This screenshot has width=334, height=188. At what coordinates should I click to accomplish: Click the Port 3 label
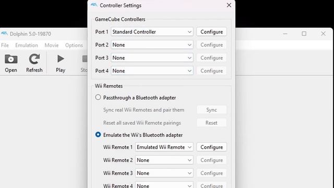coord(102,58)
